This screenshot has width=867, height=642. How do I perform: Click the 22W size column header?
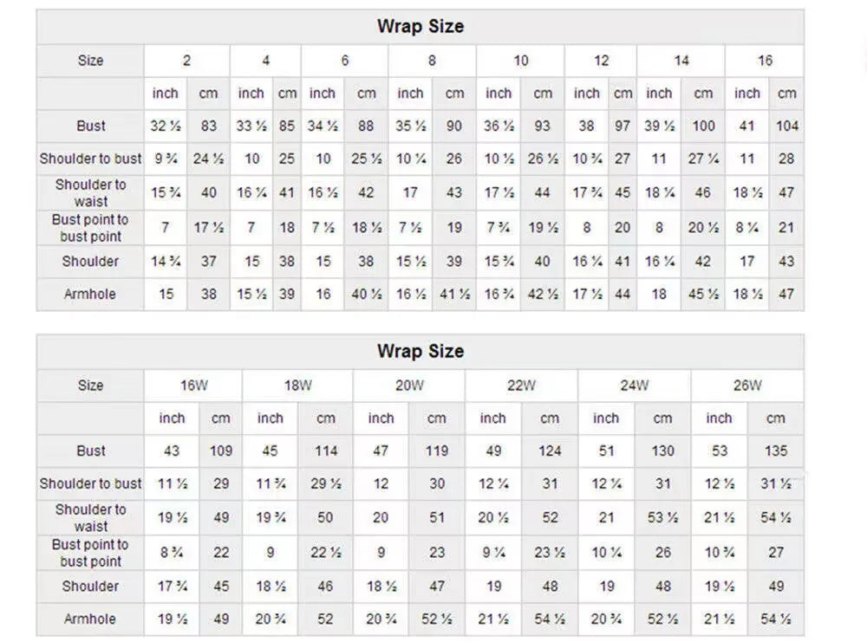pyautogui.click(x=521, y=385)
